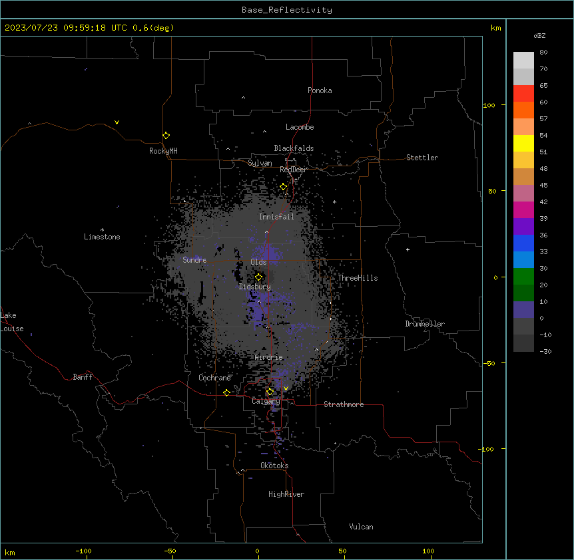The width and height of the screenshot is (574, 560).
Task: Click the Okotoks town label
Action: point(274,466)
